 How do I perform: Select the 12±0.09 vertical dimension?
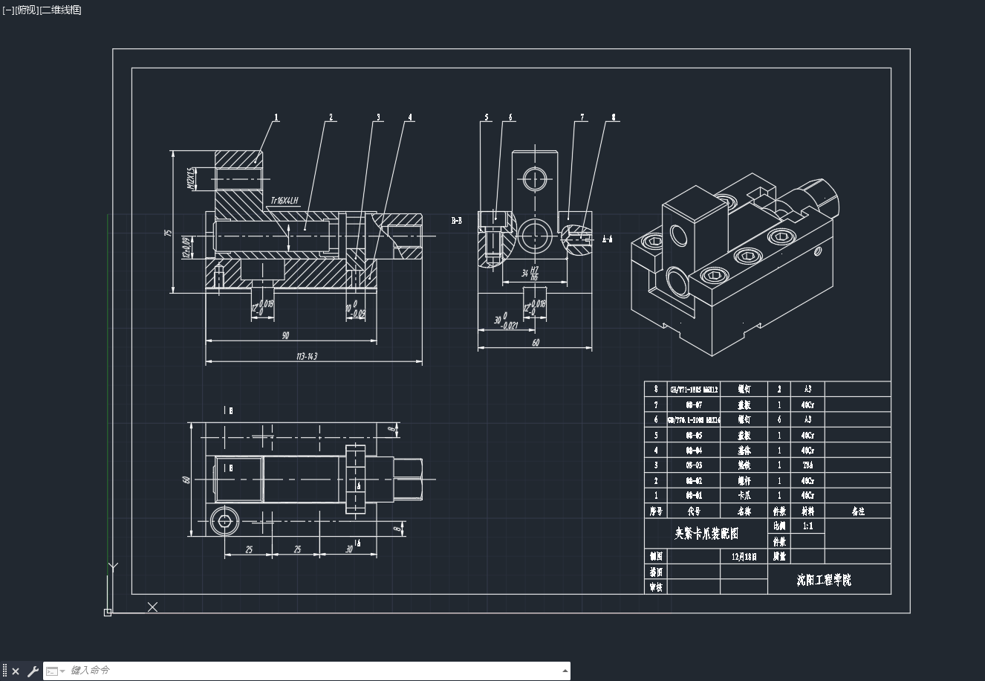tap(186, 248)
